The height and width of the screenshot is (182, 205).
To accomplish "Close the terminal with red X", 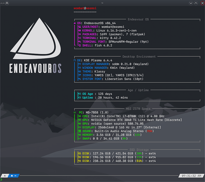I will click(x=202, y=3).
